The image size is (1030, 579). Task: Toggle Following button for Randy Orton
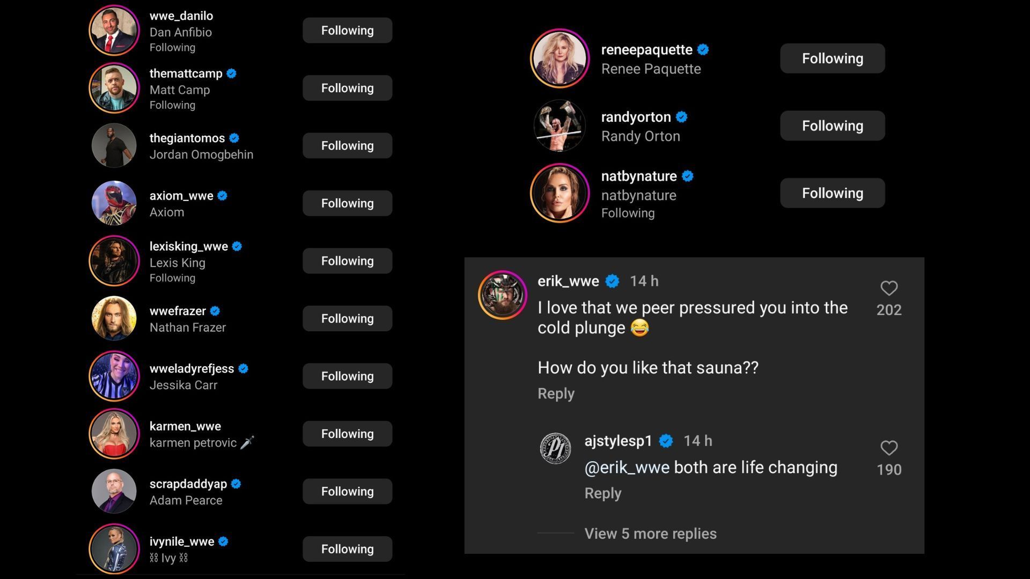point(832,125)
